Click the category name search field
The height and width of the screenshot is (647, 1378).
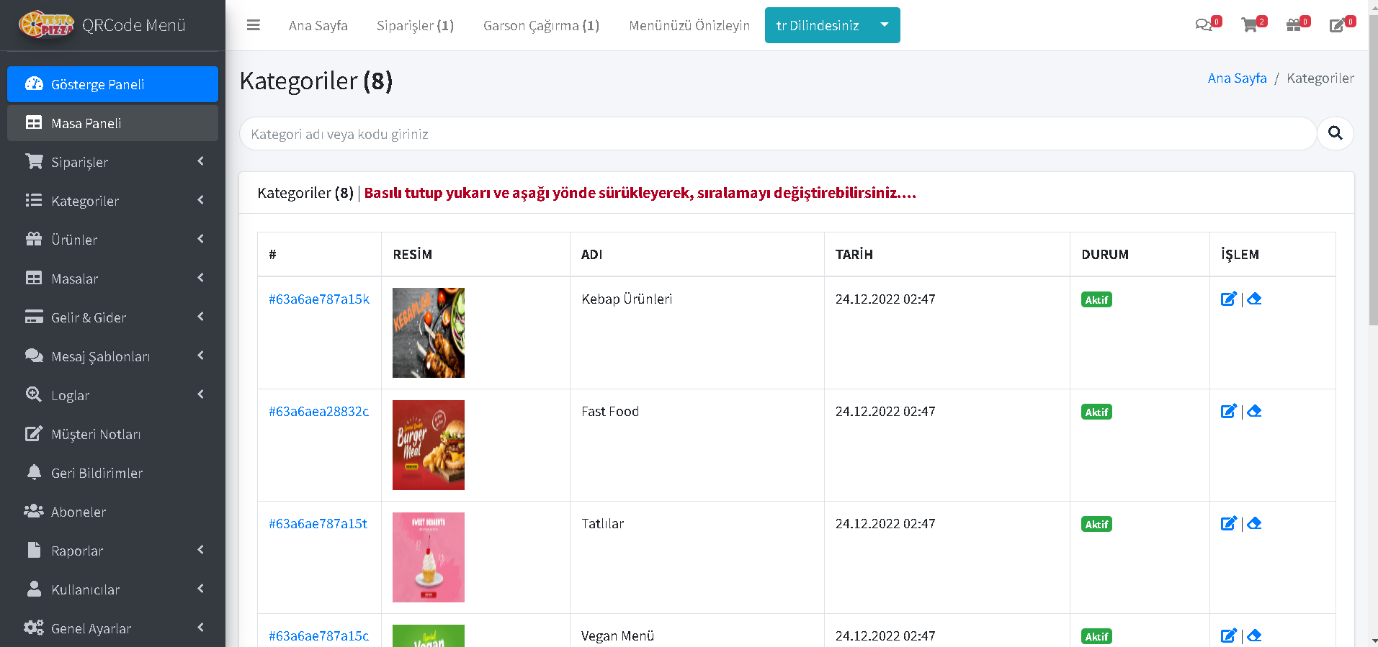tap(778, 134)
